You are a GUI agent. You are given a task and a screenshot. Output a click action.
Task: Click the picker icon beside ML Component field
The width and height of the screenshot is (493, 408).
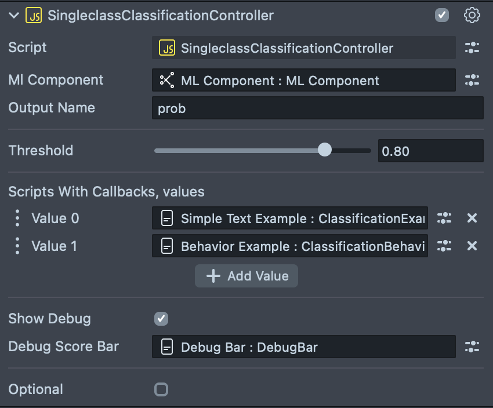pos(472,81)
